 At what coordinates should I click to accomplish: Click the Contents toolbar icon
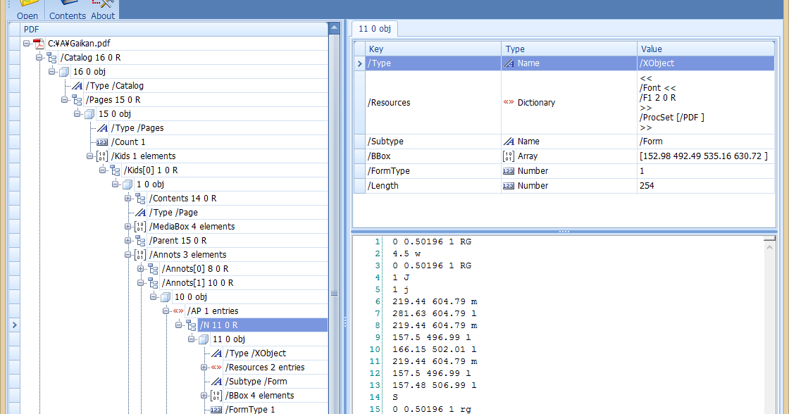pyautogui.click(x=68, y=4)
